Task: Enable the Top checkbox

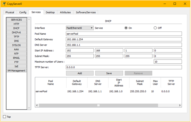Action: click(x=4, y=117)
